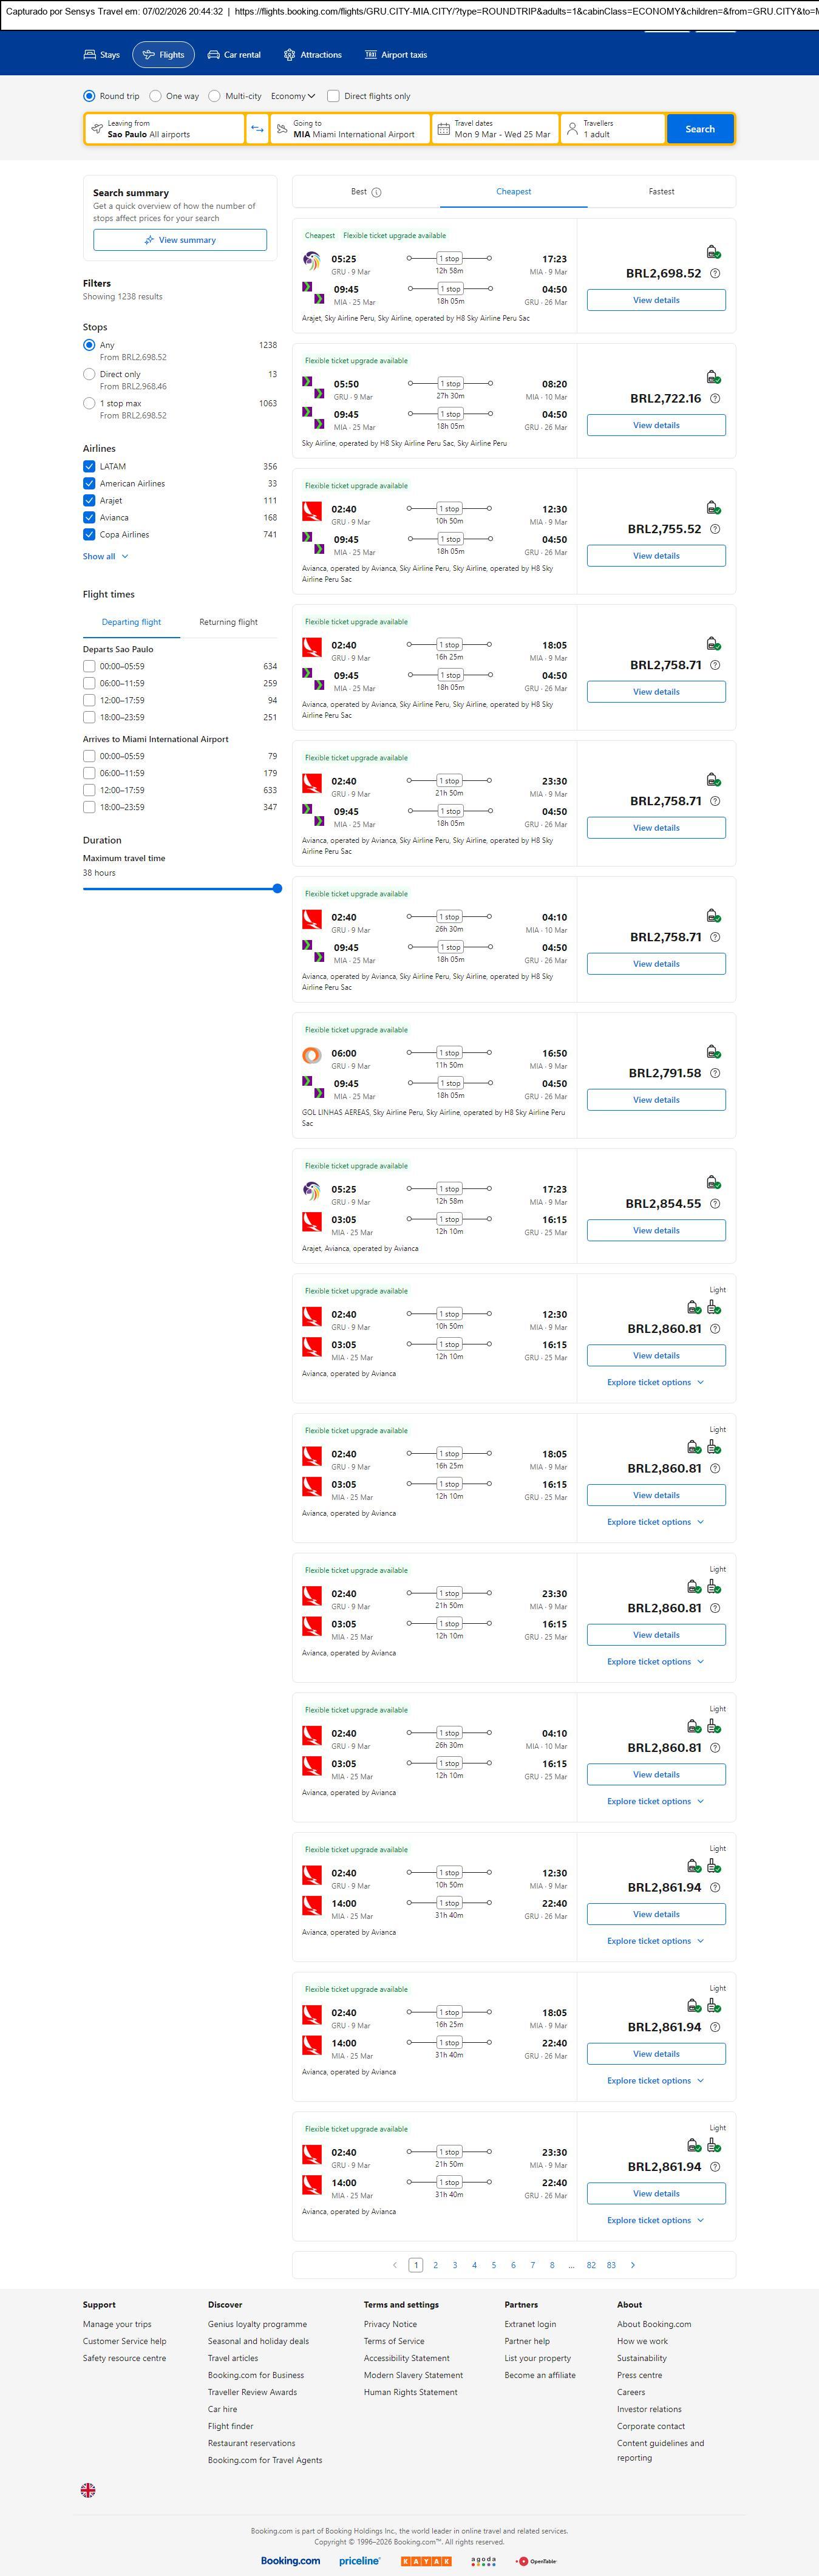
Task: Select the One way radio button
Action: coord(156,96)
